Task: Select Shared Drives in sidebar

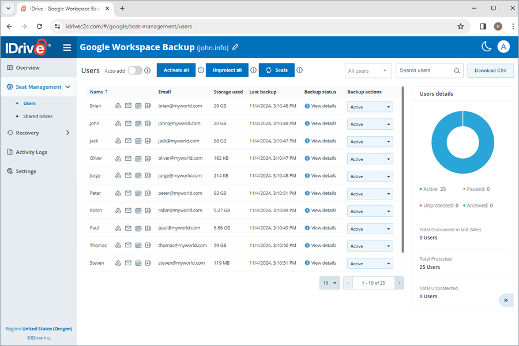Action: pyautogui.click(x=37, y=116)
